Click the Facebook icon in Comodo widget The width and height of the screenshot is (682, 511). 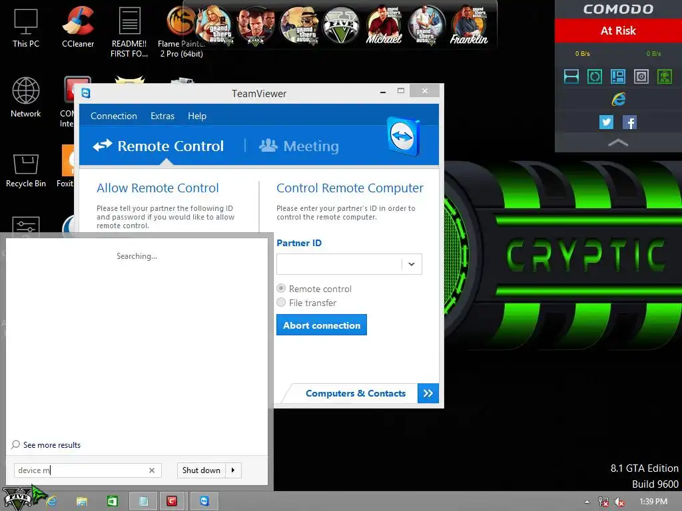(x=629, y=122)
